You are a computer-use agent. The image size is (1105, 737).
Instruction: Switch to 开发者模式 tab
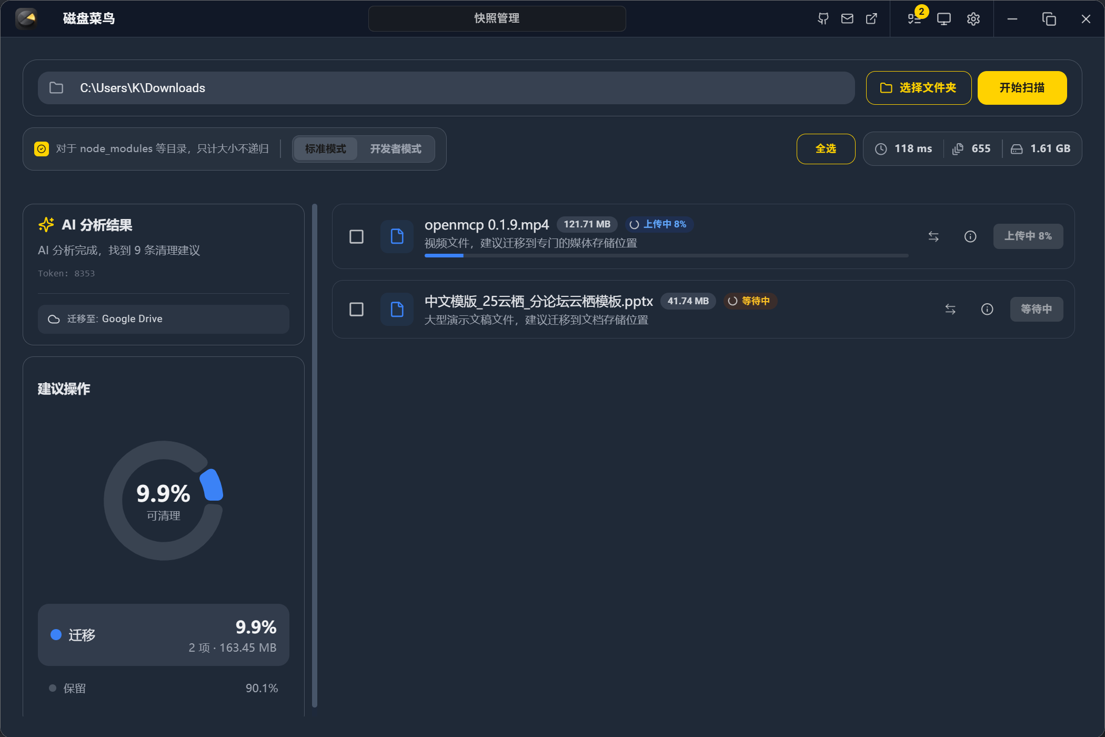pos(396,149)
